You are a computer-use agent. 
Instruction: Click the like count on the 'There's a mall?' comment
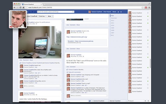tap(86, 85)
